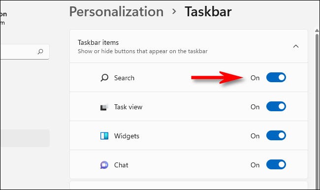Click the vertical scrollbar thumb
Viewport: 320px width, 190px height.
(317, 110)
